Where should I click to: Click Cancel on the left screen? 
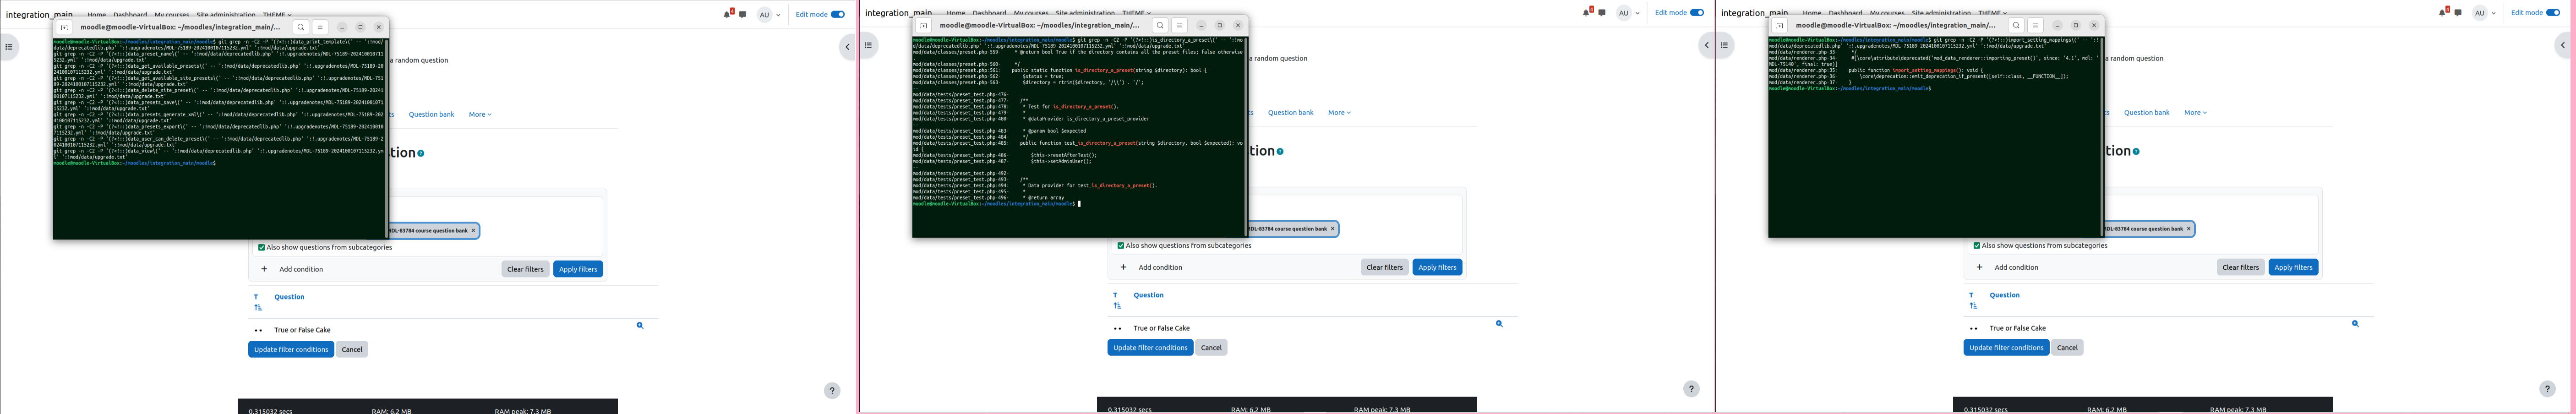click(x=352, y=349)
